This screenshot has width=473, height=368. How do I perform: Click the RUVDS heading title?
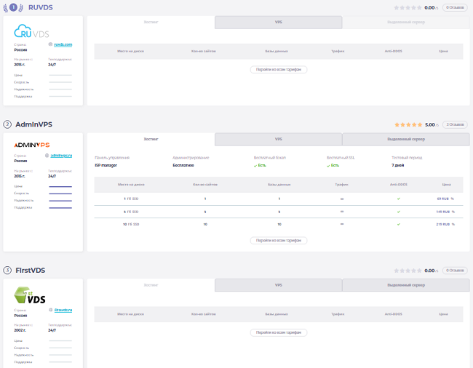coord(41,7)
